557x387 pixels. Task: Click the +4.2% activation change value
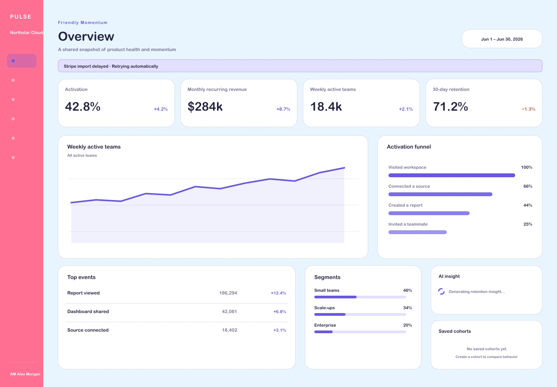[161, 109]
